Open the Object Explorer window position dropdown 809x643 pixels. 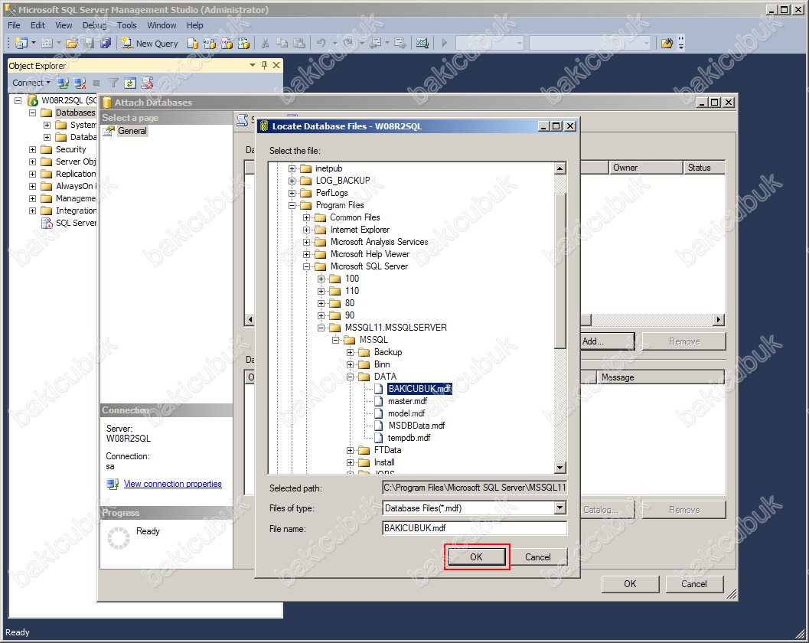253,65
